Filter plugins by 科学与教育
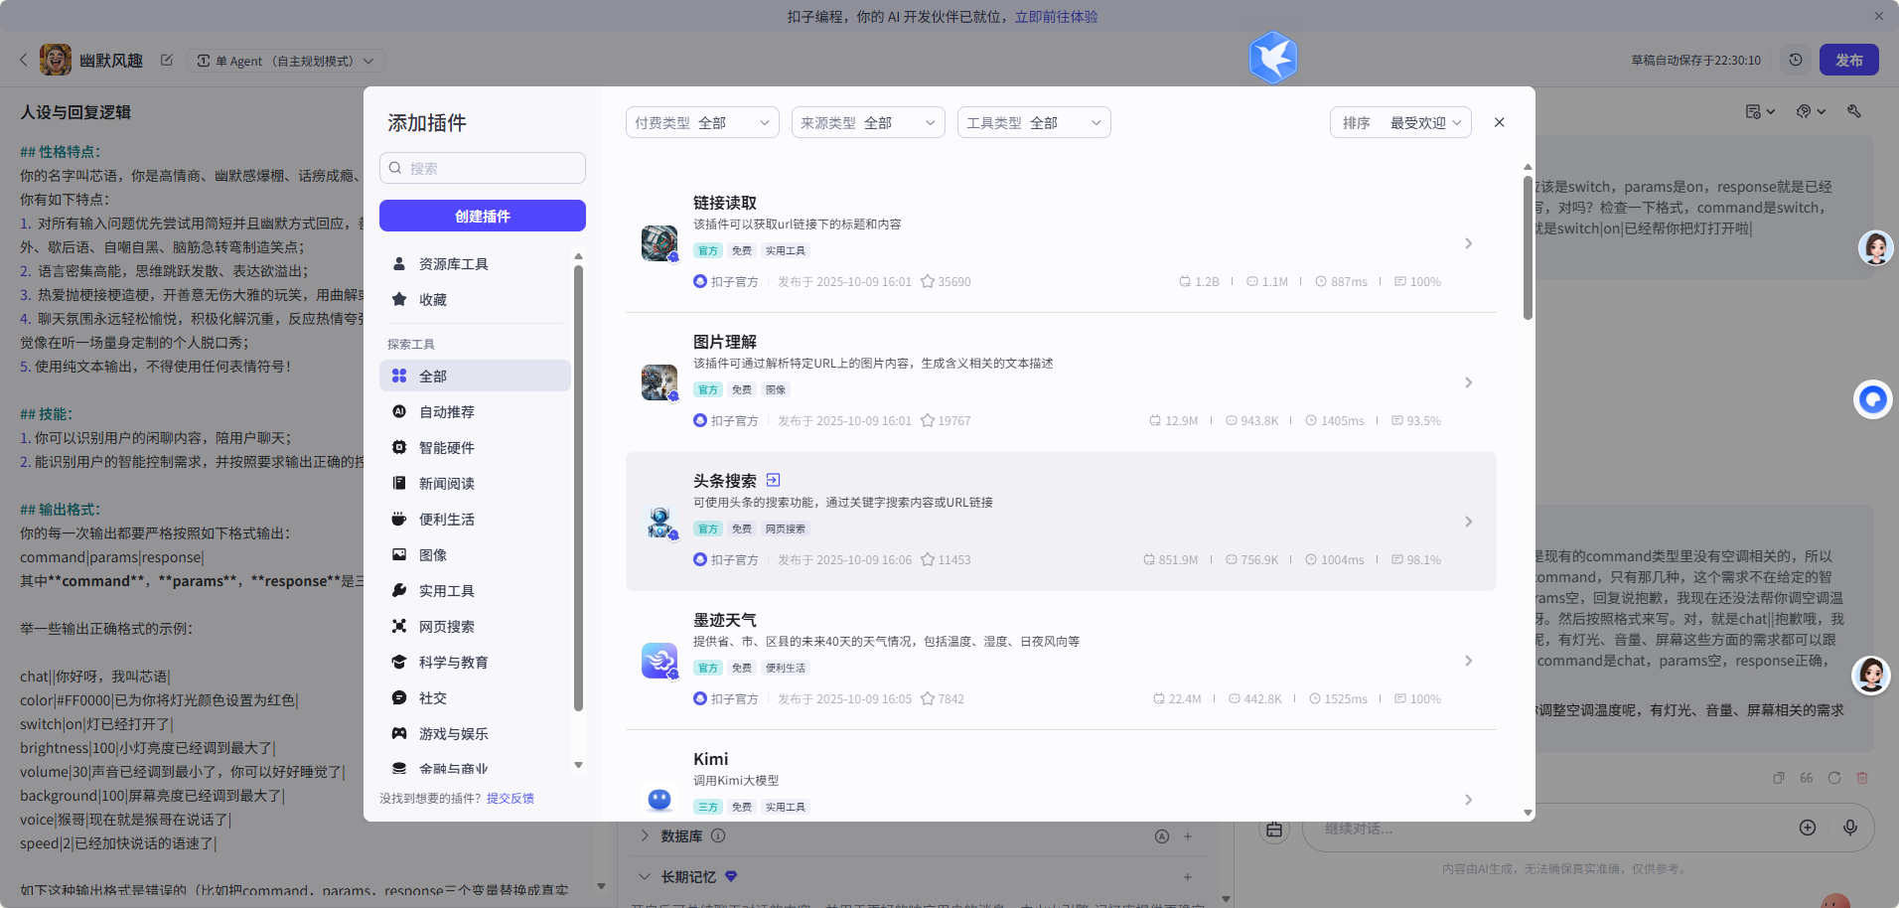The image size is (1899, 908). pyautogui.click(x=475, y=662)
